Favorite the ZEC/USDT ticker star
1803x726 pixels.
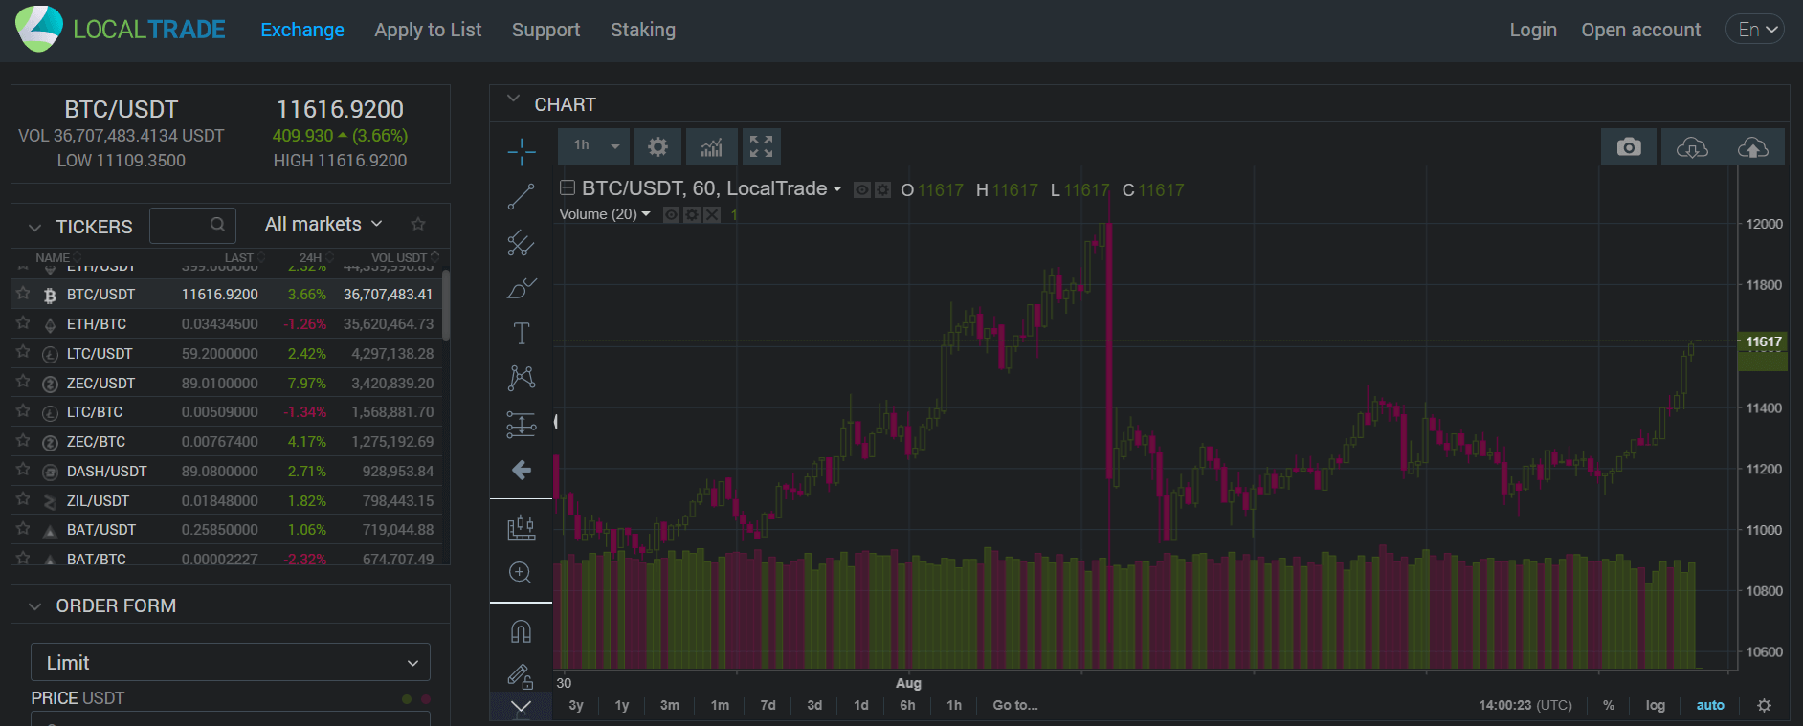pyautogui.click(x=23, y=382)
